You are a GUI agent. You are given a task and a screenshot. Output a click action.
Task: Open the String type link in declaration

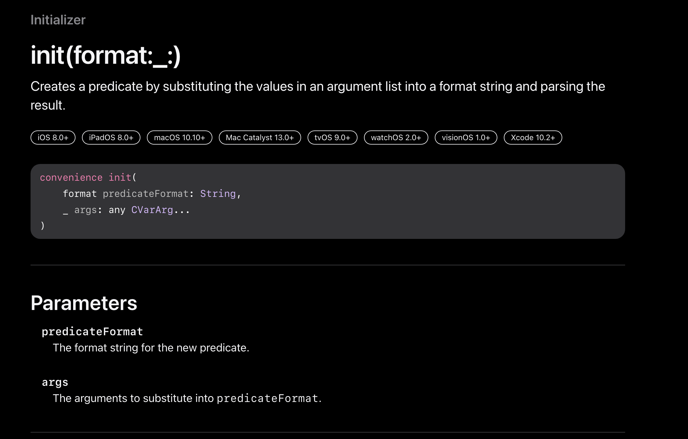pyautogui.click(x=218, y=194)
